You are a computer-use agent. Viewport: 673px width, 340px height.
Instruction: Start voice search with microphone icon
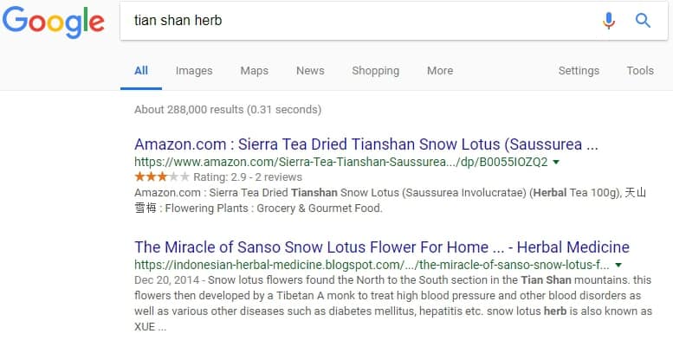coord(609,20)
